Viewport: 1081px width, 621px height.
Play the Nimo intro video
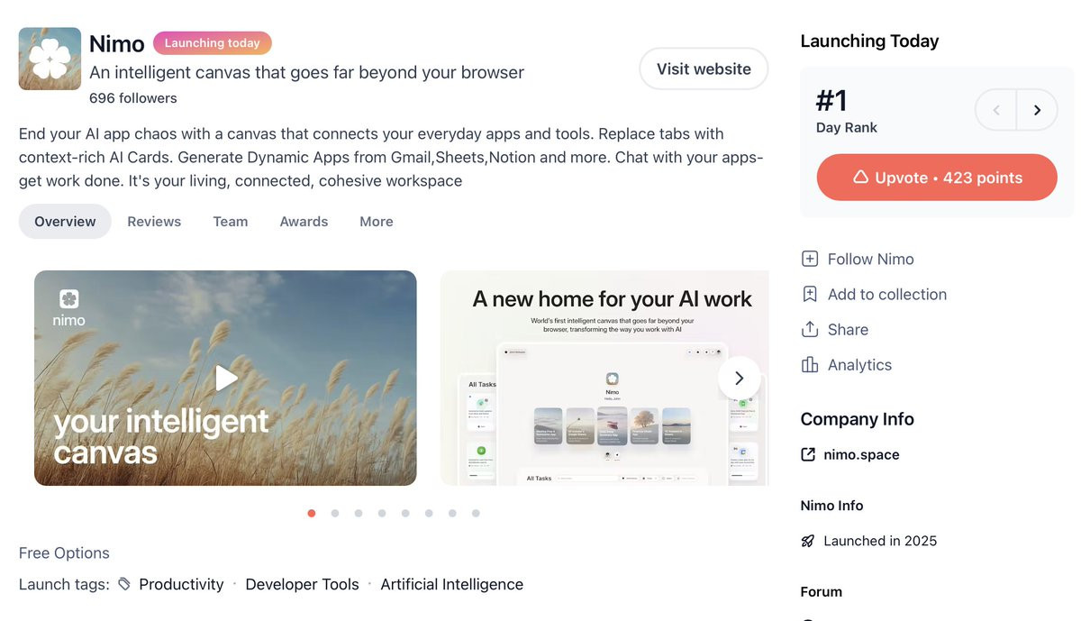coord(226,378)
